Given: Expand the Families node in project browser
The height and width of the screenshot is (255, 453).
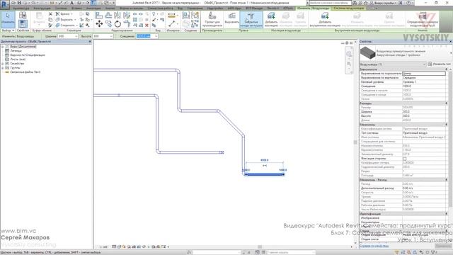Looking at the screenshot, I should 3,63.
